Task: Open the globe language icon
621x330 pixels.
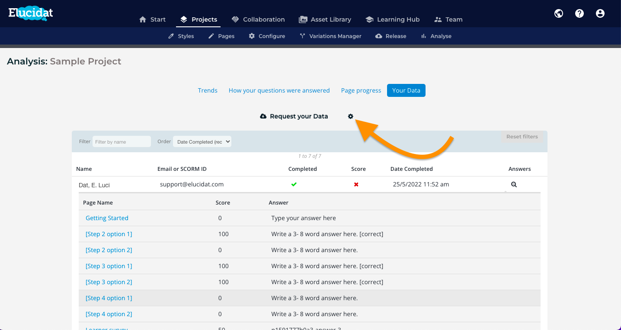Action: (559, 13)
